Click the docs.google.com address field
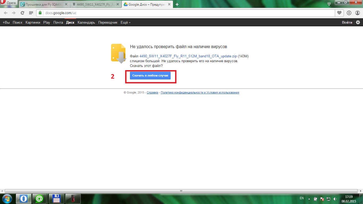Screen dimensions: 363x204 point(186,13)
